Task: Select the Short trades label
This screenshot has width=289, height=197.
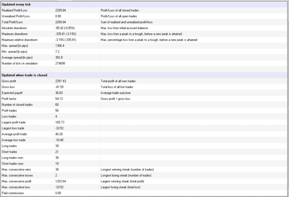Action: click(9, 152)
